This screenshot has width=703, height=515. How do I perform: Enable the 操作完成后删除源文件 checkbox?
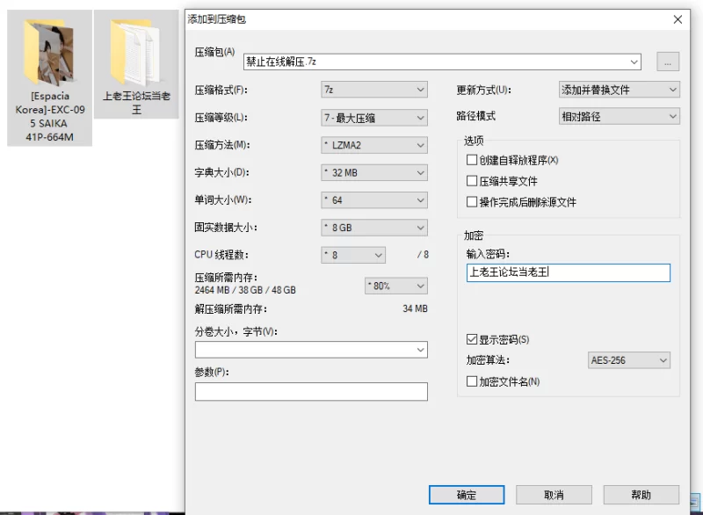[472, 202]
